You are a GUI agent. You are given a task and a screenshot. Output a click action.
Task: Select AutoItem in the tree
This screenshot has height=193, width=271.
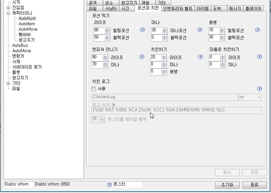coord(27,24)
